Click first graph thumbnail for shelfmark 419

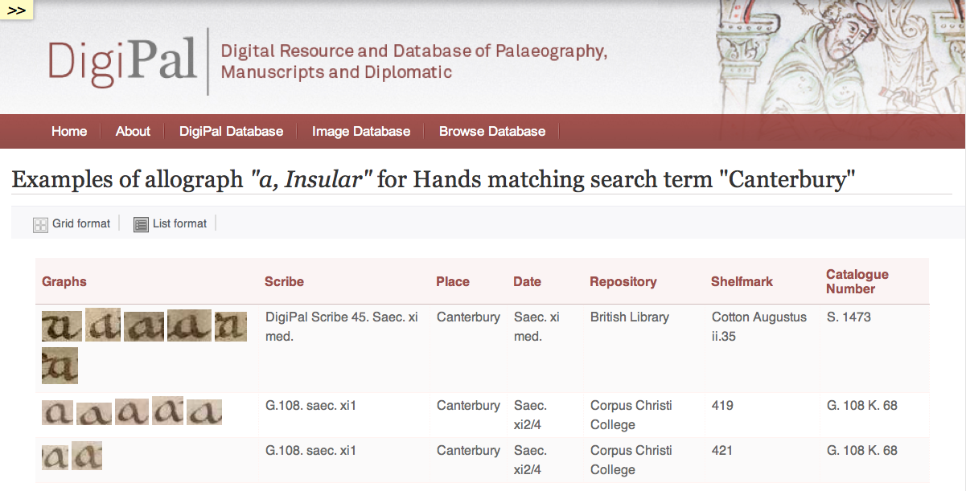pos(57,412)
